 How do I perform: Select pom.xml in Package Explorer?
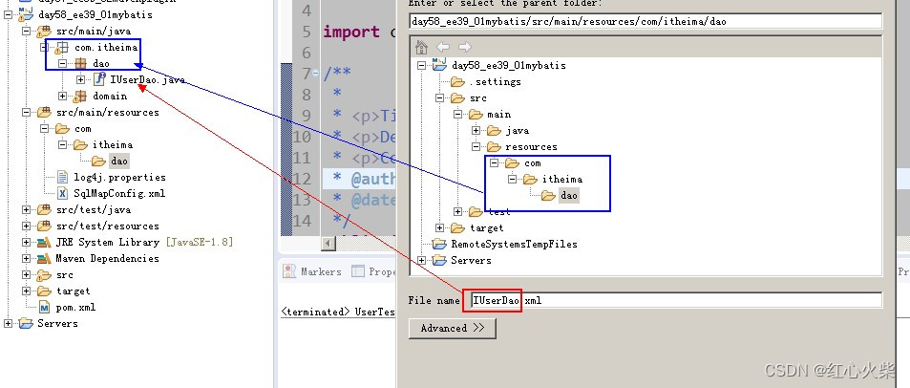(75, 308)
